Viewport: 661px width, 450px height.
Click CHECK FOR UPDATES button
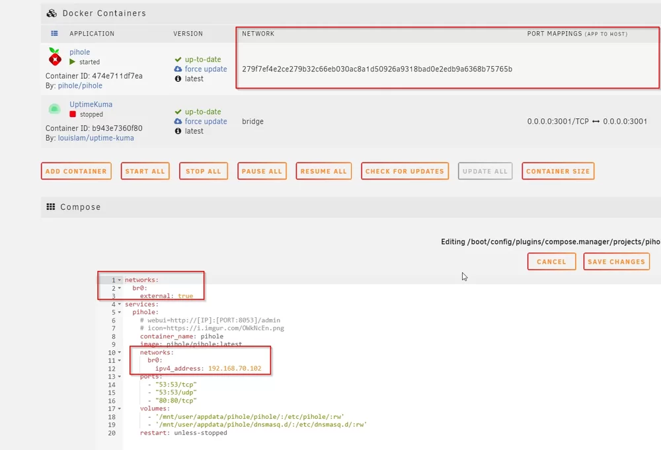click(405, 171)
